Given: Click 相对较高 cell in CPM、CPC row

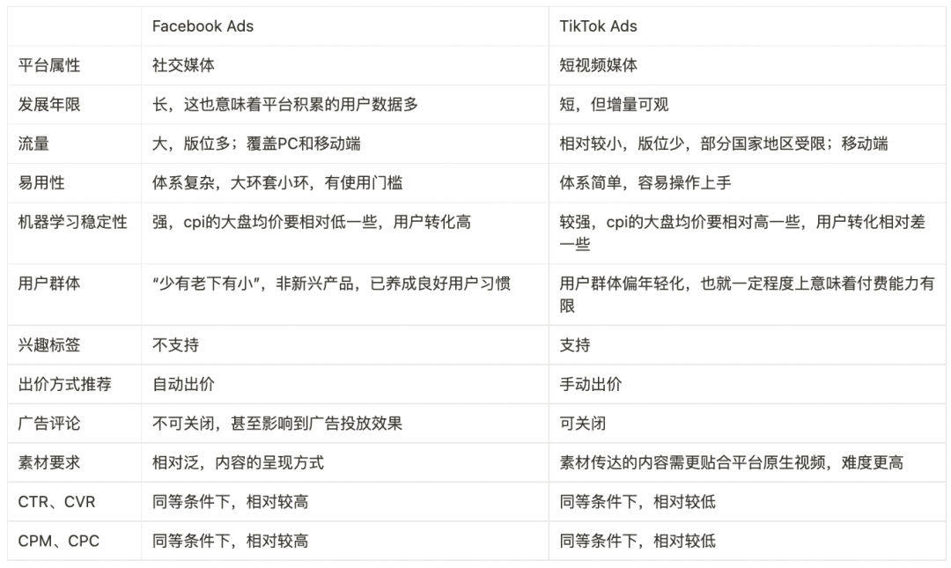Looking at the screenshot, I should 231,541.
